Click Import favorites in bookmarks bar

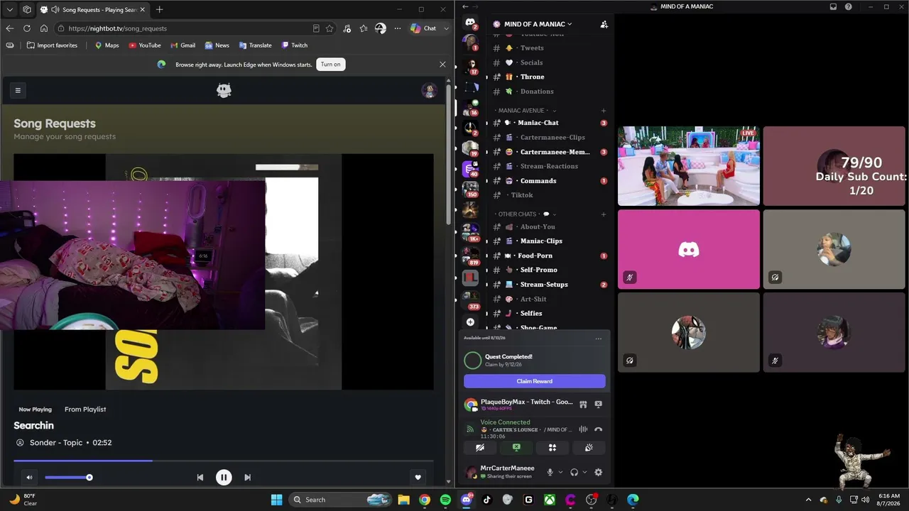click(52, 45)
